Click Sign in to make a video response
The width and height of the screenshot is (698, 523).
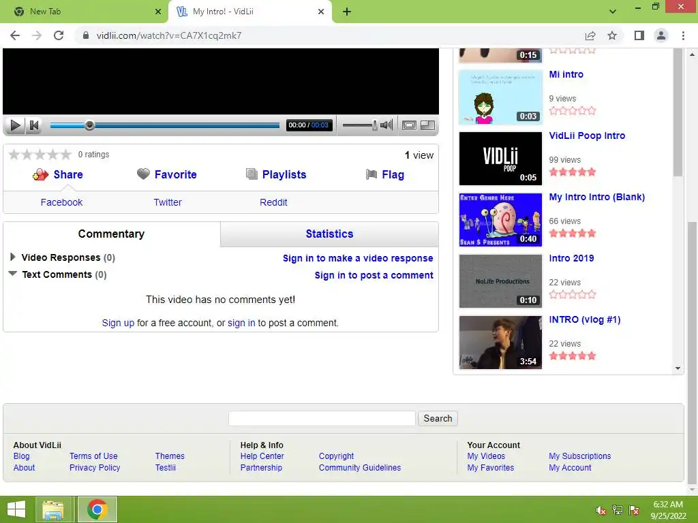(x=358, y=258)
